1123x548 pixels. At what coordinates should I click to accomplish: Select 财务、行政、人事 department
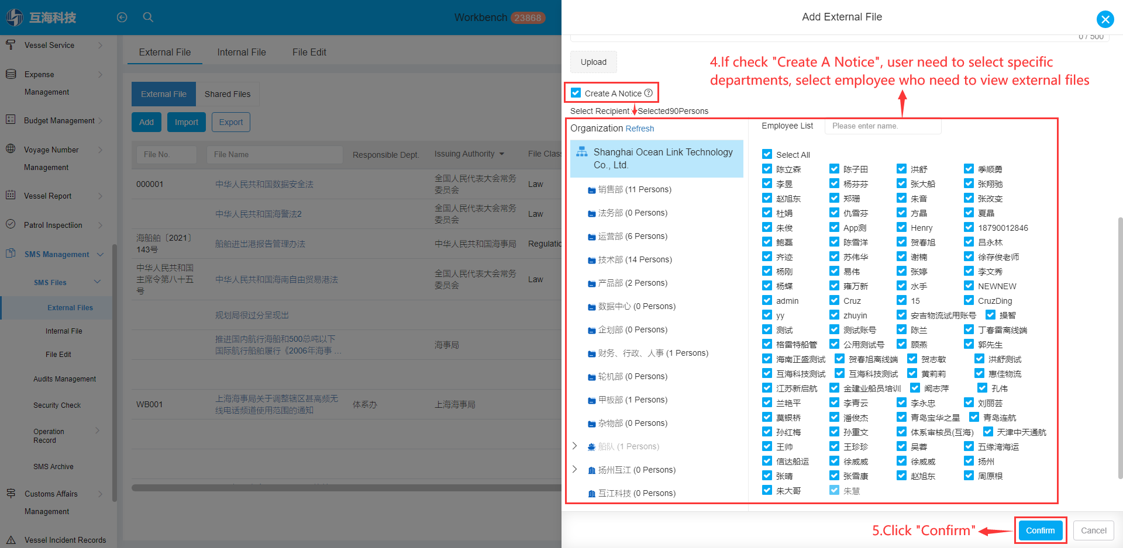click(x=653, y=353)
